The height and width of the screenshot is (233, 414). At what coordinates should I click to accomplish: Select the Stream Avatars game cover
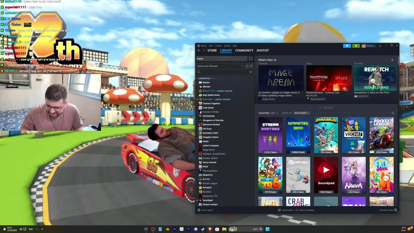[270, 135]
